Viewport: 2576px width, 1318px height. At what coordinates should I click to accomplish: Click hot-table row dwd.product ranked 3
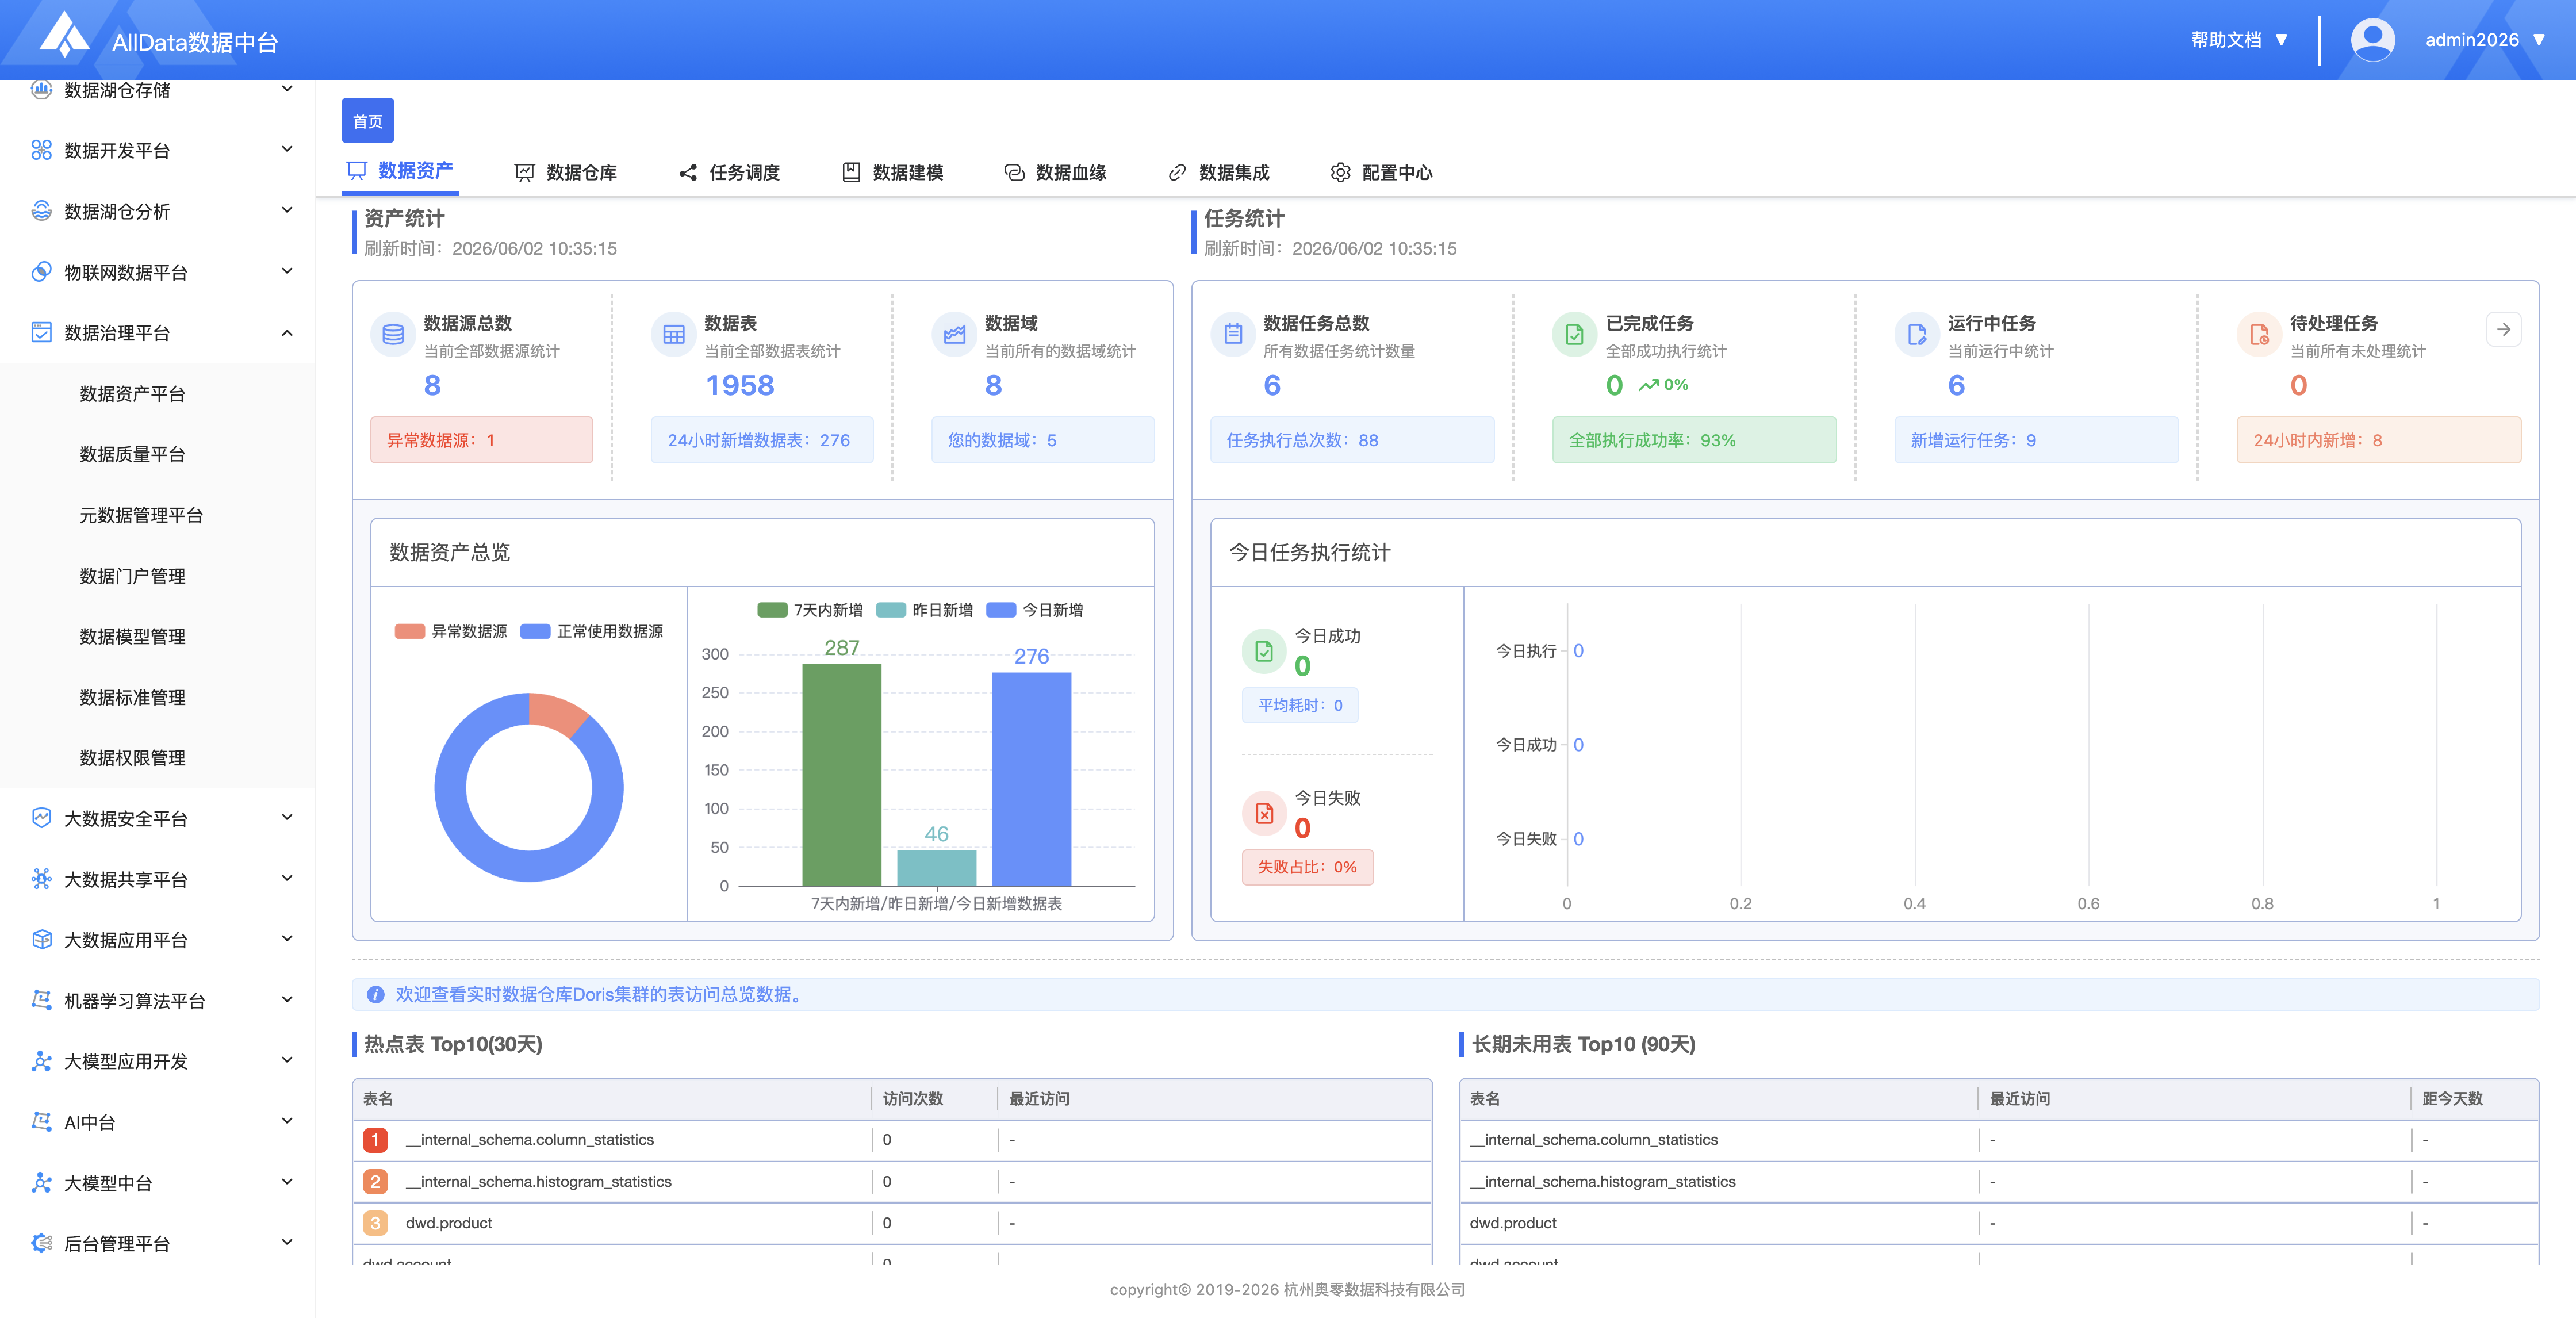point(892,1223)
